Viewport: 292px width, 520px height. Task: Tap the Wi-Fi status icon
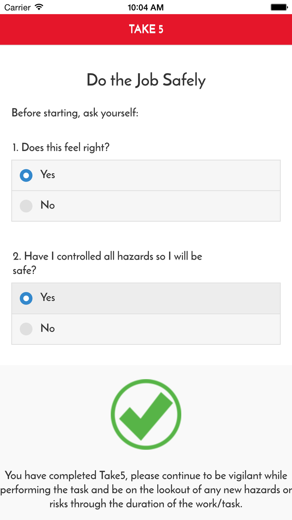tap(39, 7)
